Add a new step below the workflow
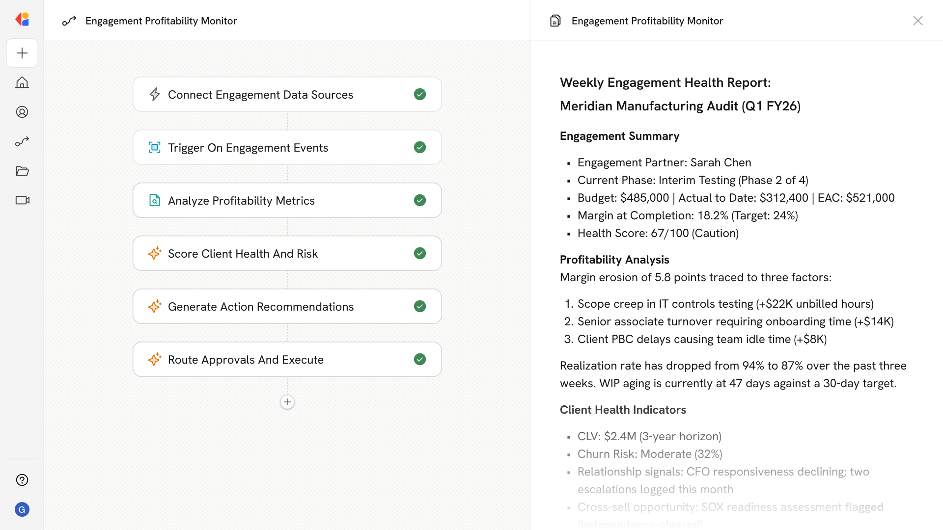Screen dimensions: 943x530 287,402
